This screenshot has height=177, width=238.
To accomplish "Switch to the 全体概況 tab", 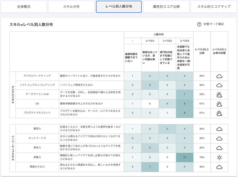I will 24,7.
